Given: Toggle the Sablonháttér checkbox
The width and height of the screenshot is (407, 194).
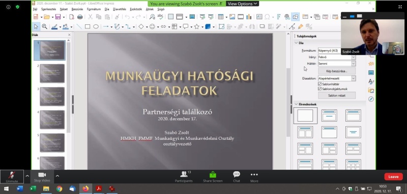Looking at the screenshot, I should [320, 84].
